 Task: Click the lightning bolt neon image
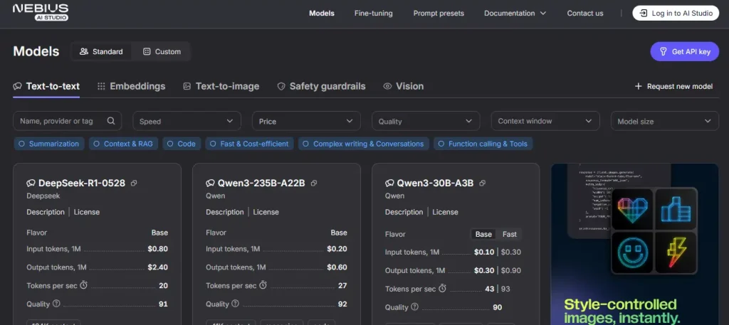point(676,252)
